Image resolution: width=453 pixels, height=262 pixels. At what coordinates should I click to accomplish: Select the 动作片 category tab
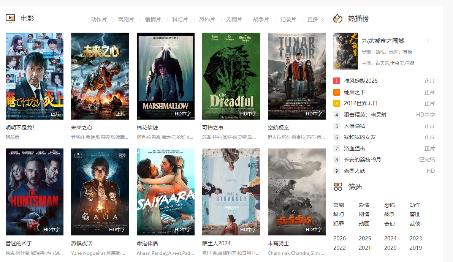pos(99,19)
